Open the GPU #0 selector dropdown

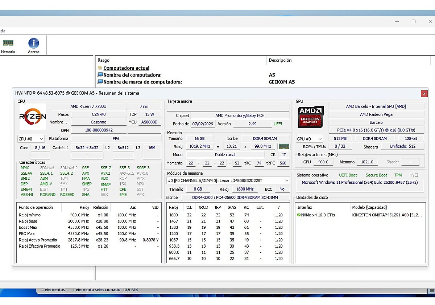click(x=309, y=139)
